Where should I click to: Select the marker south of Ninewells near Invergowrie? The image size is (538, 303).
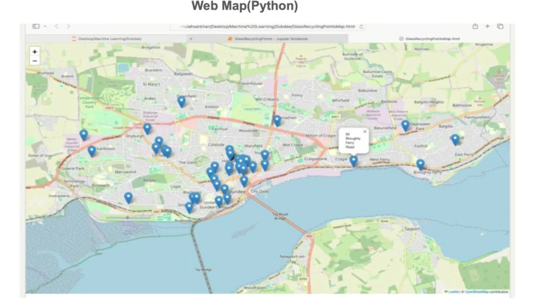click(129, 198)
